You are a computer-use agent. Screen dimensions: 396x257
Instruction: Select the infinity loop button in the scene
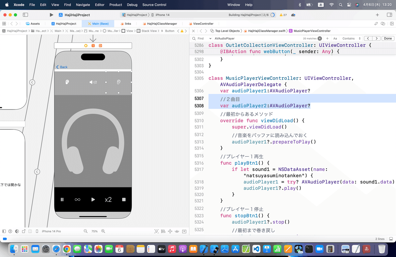[78, 200]
